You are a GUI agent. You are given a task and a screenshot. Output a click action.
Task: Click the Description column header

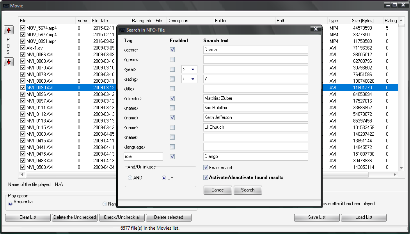tap(190, 21)
